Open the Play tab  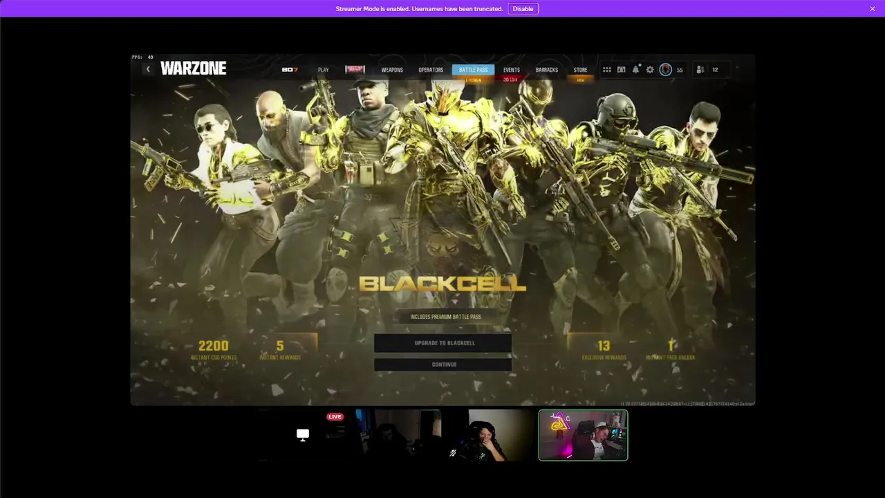coord(323,70)
